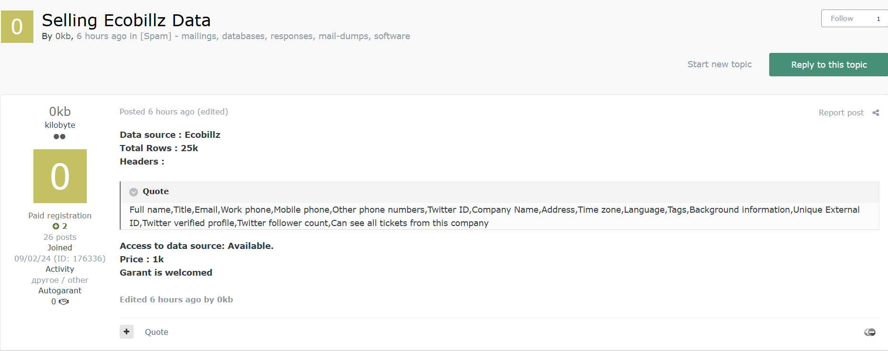Click the small topic author avatar
The width and height of the screenshot is (888, 351).
[x=17, y=27]
